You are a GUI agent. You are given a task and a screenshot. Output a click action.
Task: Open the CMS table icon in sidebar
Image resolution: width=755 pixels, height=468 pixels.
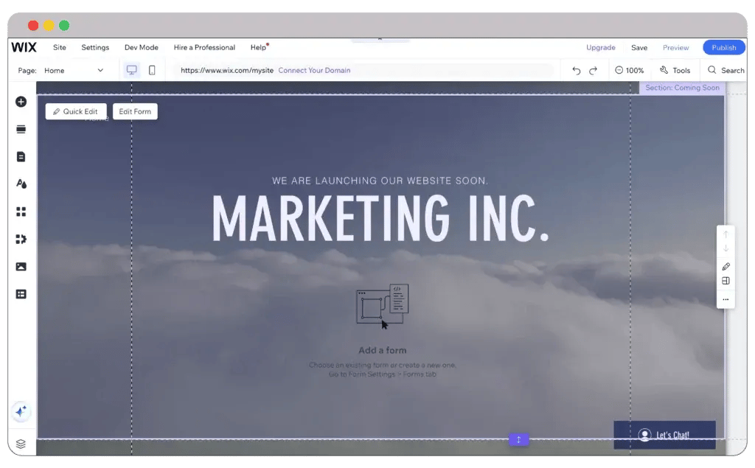click(21, 294)
